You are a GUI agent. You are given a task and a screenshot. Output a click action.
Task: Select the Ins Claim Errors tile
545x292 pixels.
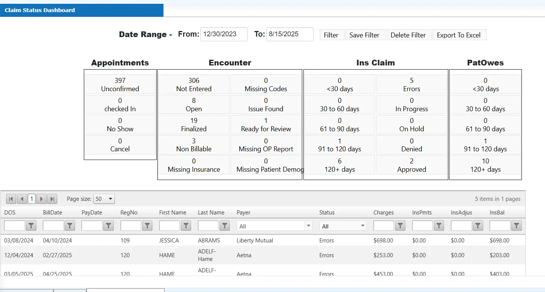click(x=411, y=84)
